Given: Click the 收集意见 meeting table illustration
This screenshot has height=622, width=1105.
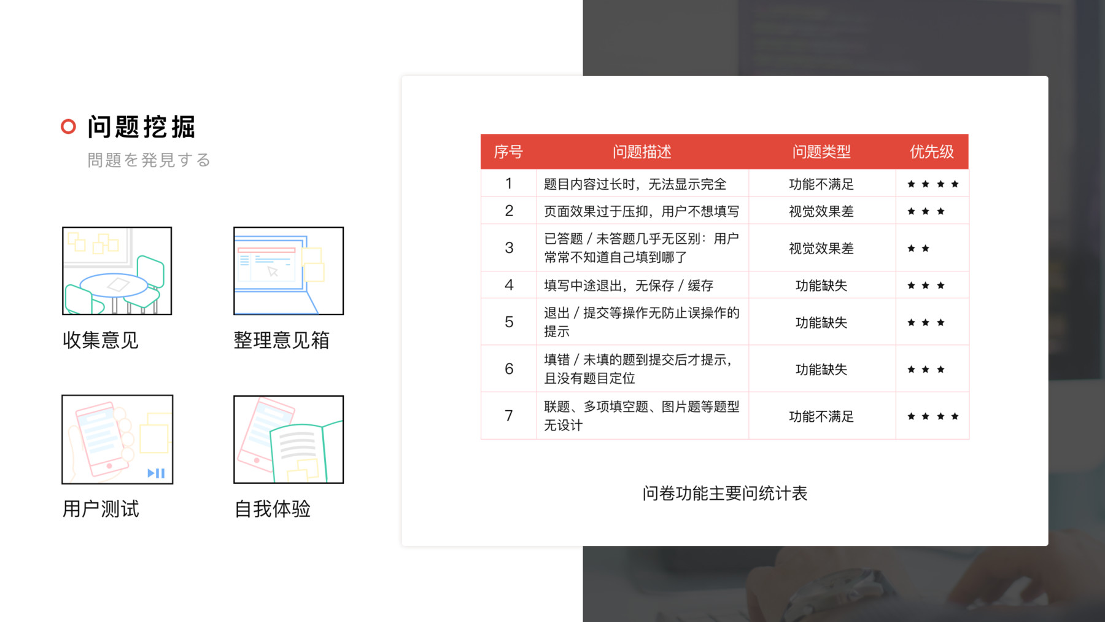Looking at the screenshot, I should (x=117, y=271).
